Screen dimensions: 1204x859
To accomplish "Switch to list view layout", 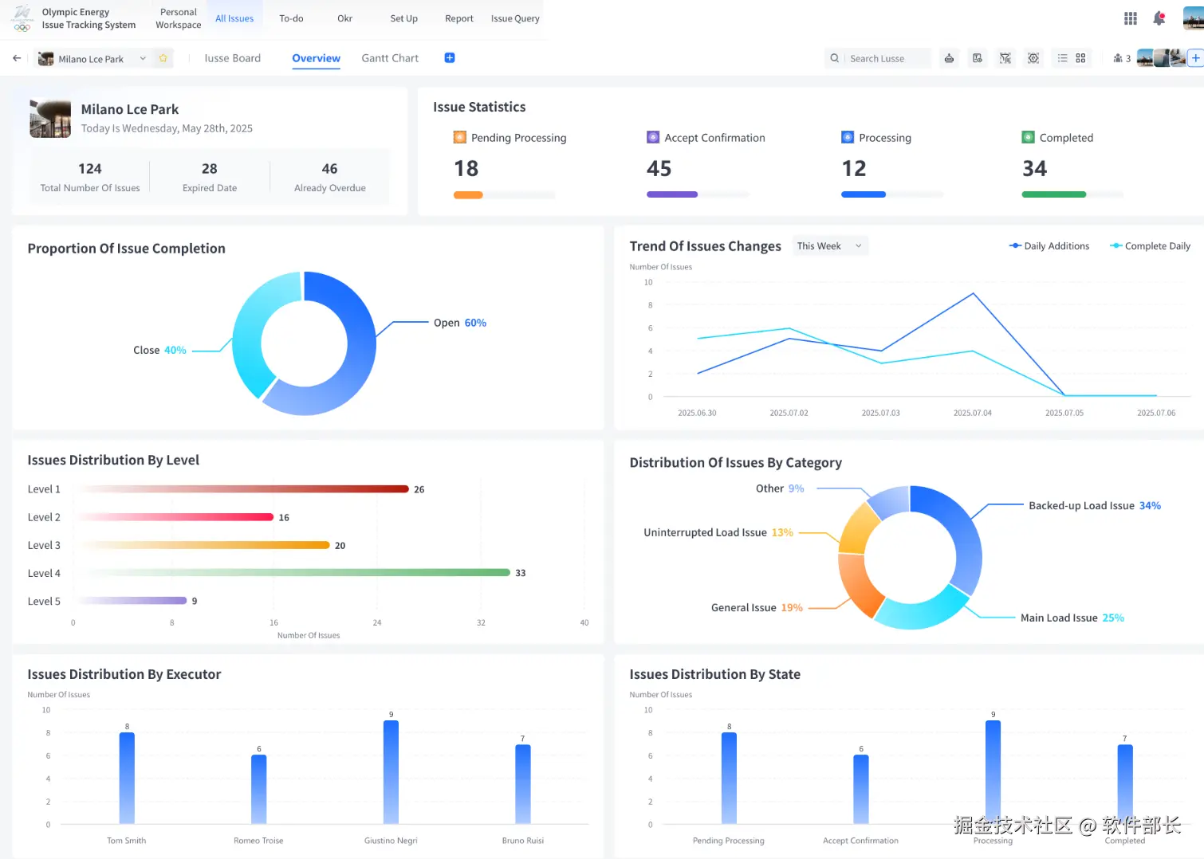I will click(x=1062, y=58).
